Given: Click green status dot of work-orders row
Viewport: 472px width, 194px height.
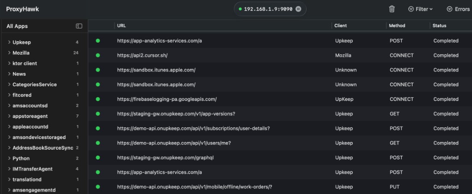Looking at the screenshot, I should click(x=98, y=187).
